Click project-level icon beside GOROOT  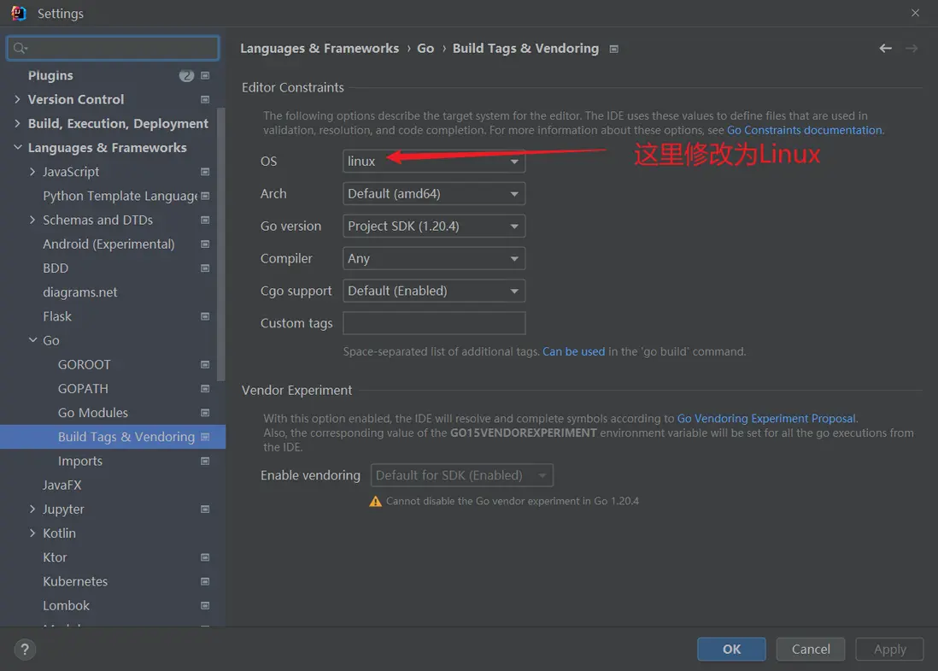pos(205,365)
